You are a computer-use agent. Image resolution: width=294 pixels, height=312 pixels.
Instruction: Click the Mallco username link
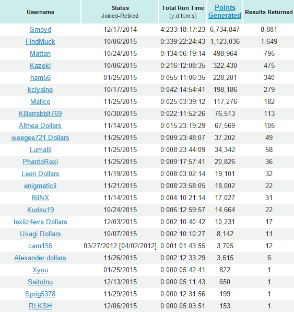[x=40, y=102]
